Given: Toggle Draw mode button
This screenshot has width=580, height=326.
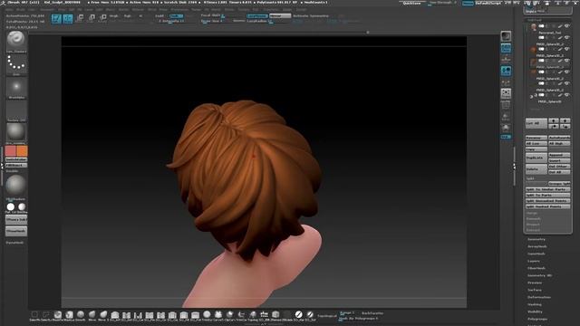Looking at the screenshot, I should [x=68, y=18].
